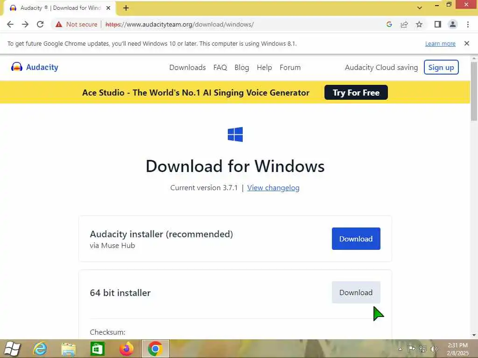This screenshot has height=358, width=478.
Task: Click the network tray icon
Action: pos(422,349)
